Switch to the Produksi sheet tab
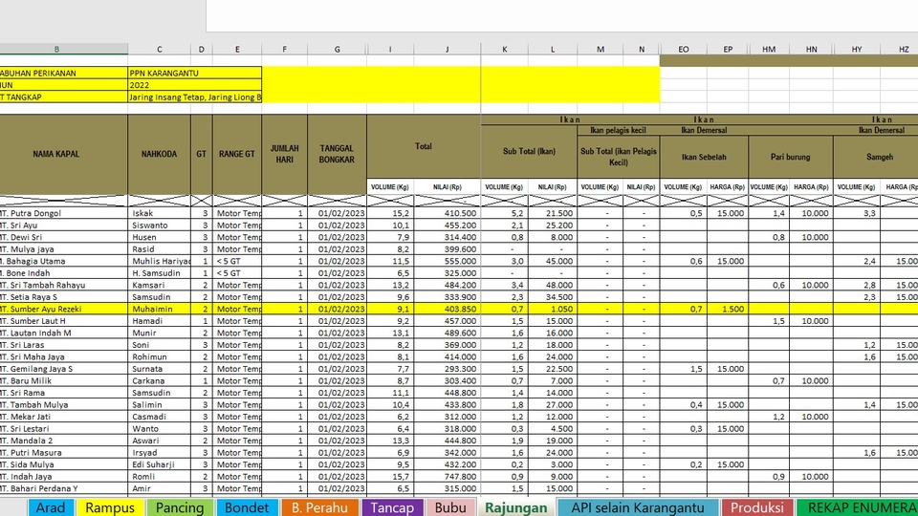Viewport: 918px width, 516px height. 757,507
